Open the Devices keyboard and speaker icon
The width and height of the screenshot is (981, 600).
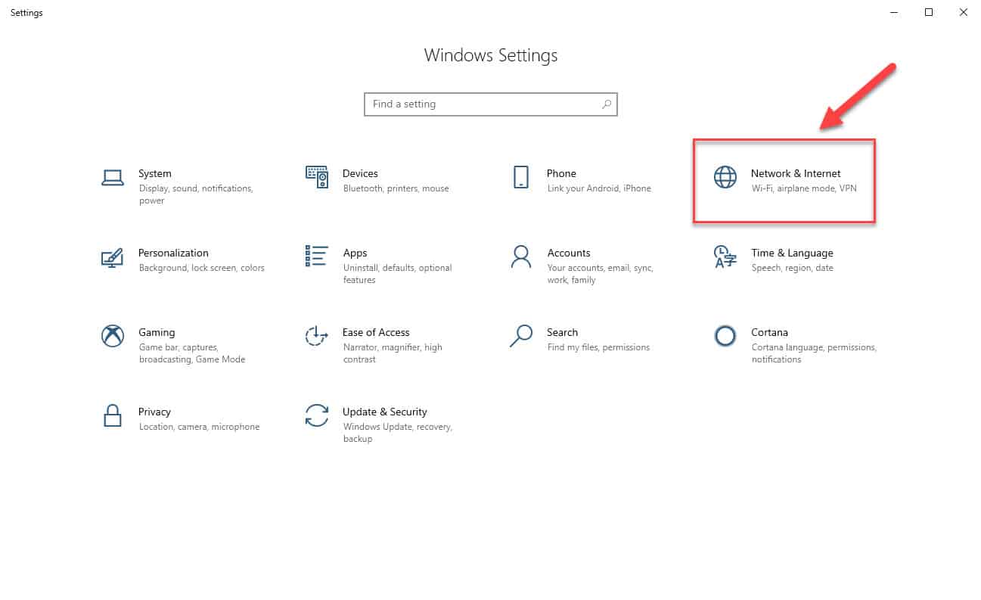click(x=317, y=177)
